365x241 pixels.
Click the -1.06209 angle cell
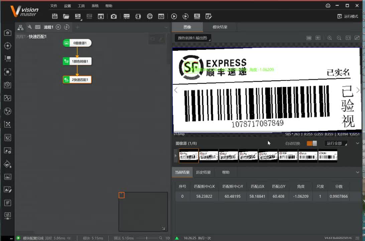tap(300, 196)
